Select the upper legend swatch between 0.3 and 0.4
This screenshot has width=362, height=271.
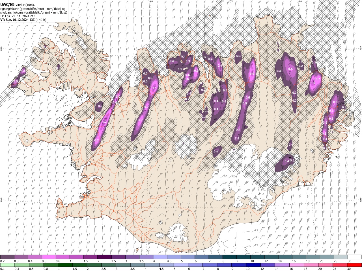tap(21, 257)
